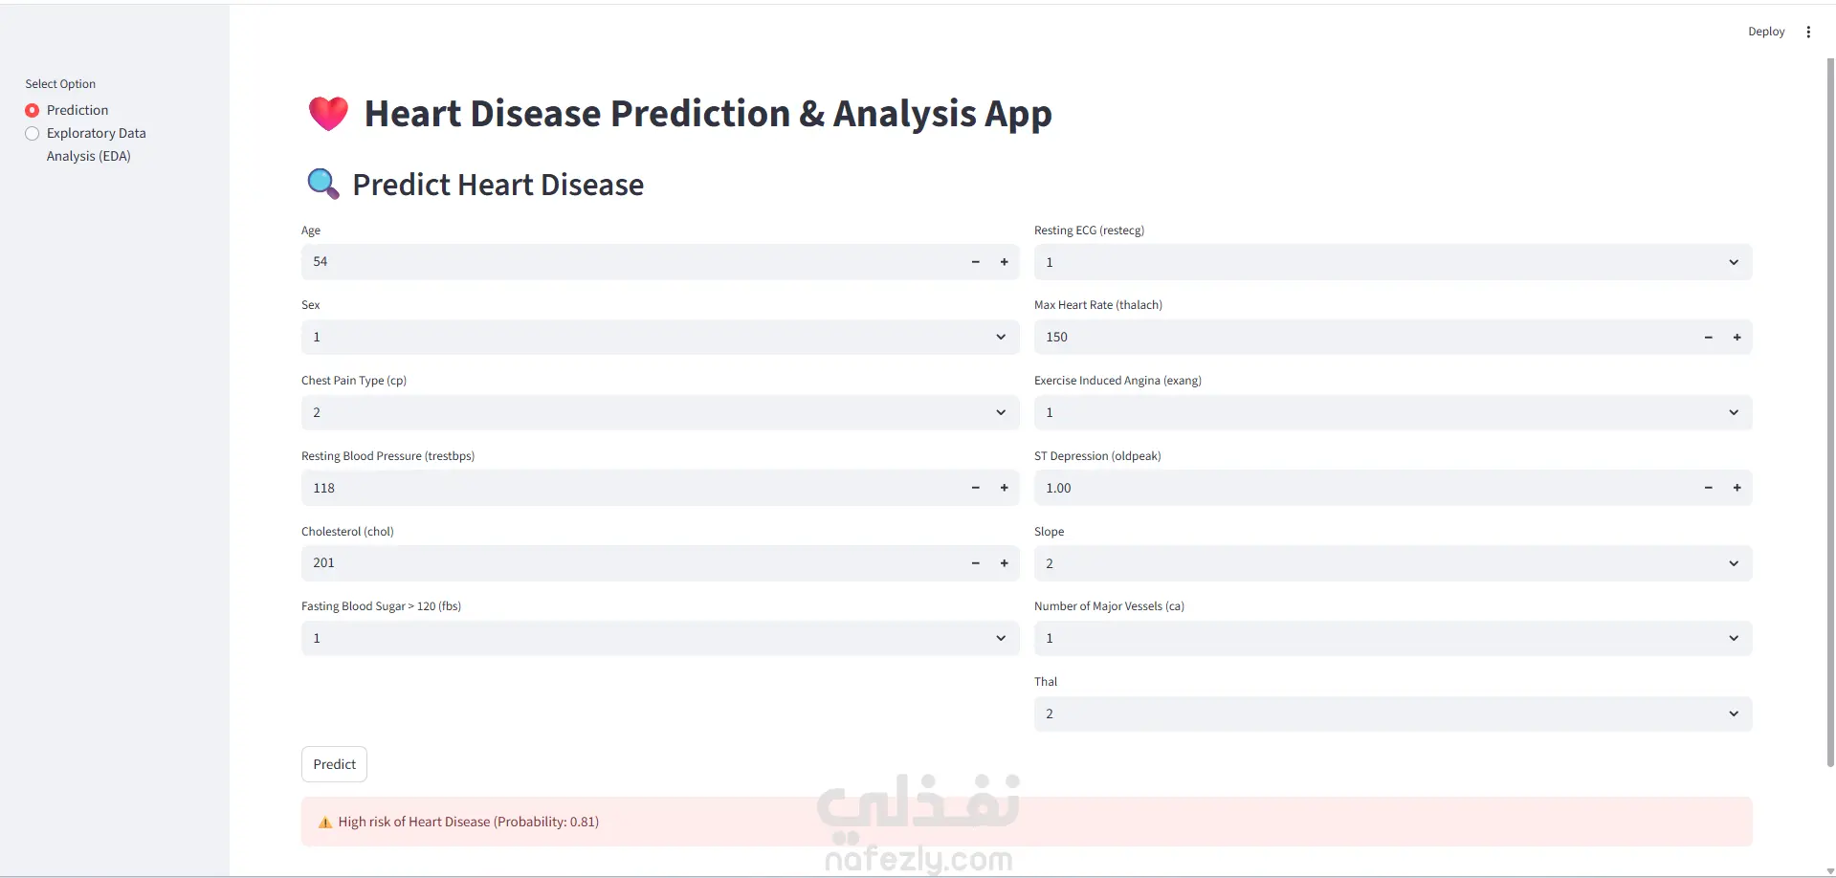The height and width of the screenshot is (878, 1836).
Task: Decrease Age value with minus button
Action: [x=975, y=262]
